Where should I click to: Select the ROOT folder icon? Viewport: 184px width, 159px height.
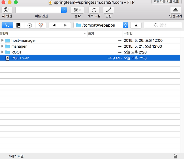tap(7, 52)
